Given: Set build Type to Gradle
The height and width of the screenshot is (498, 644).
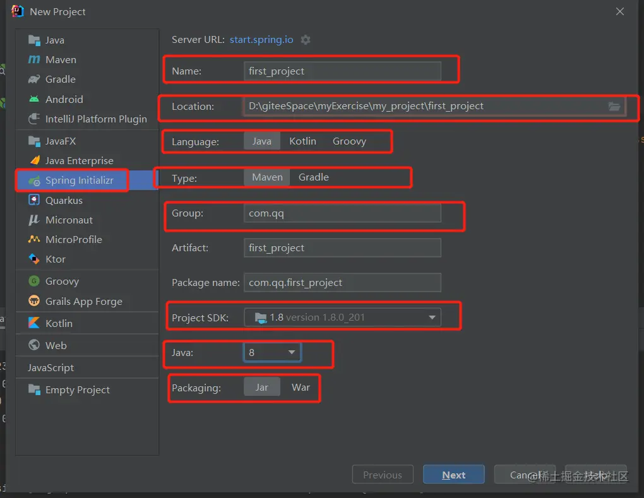Looking at the screenshot, I should pyautogui.click(x=314, y=177).
